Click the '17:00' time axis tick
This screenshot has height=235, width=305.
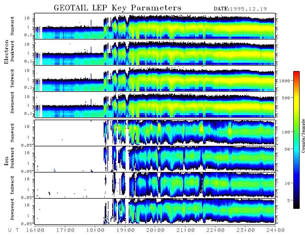65,230
